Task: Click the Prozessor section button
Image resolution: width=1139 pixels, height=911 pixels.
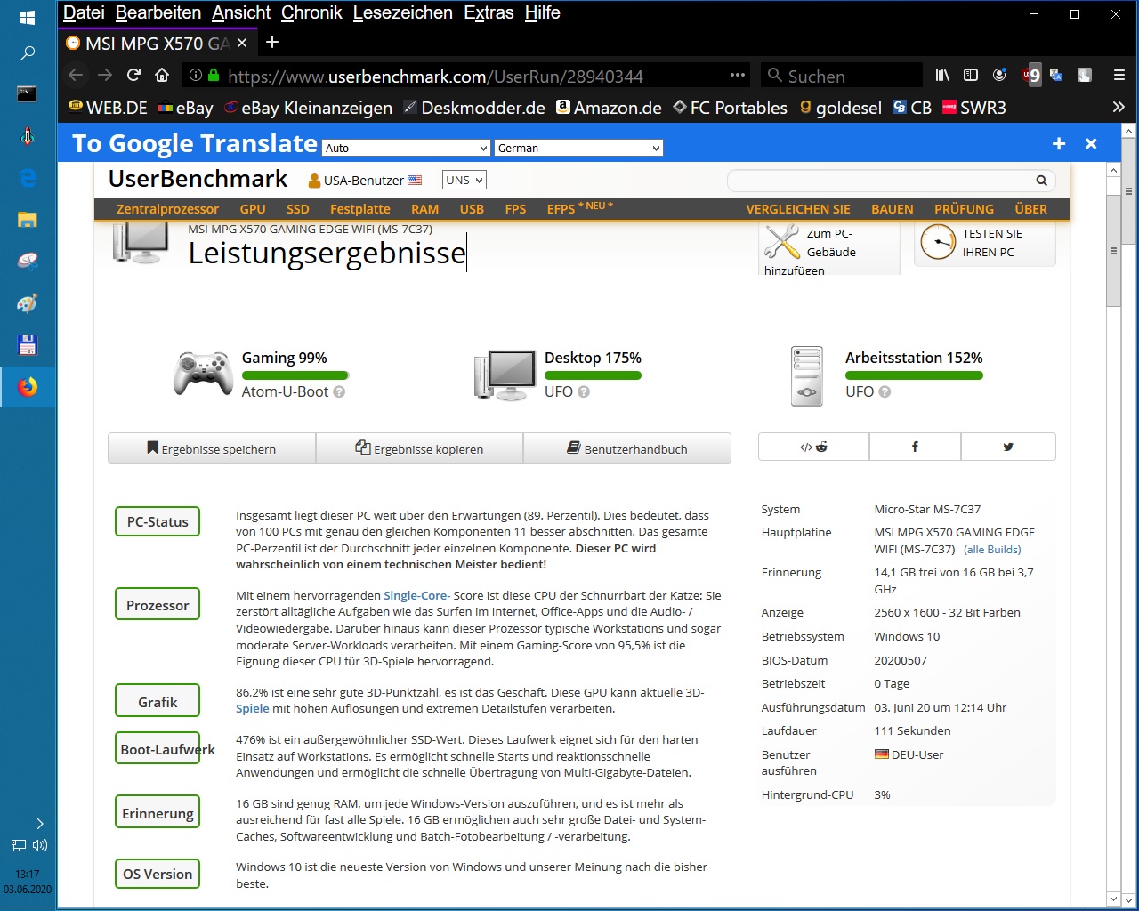Action: pos(158,605)
